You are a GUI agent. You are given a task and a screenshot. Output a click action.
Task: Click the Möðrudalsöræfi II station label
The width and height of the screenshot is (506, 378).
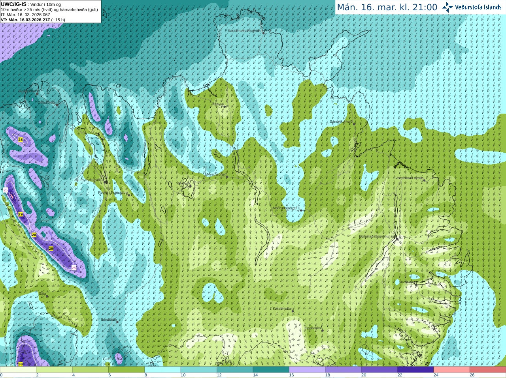click(287, 208)
